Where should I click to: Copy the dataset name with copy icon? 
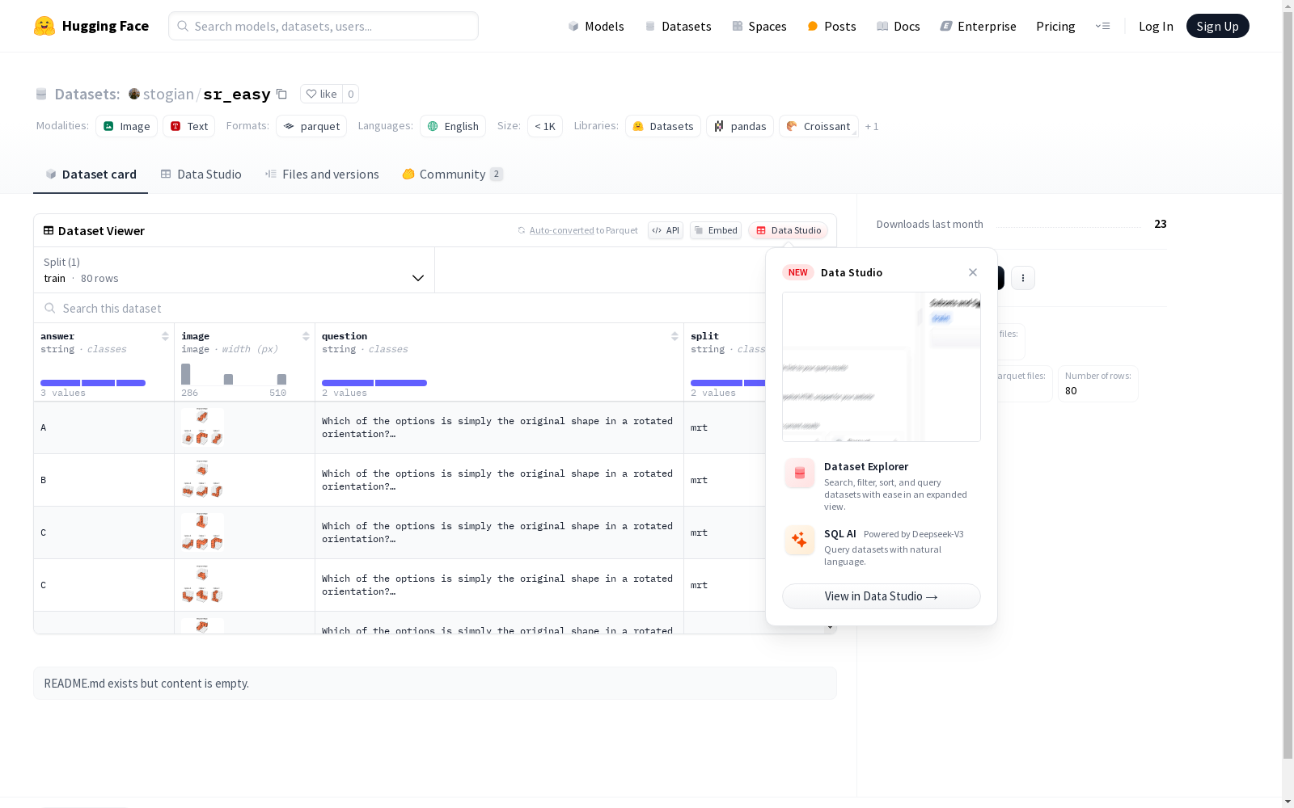coord(281,94)
